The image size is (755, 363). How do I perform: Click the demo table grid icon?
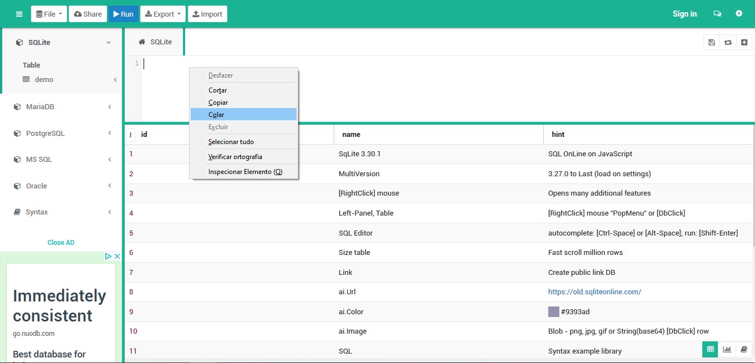(x=26, y=80)
